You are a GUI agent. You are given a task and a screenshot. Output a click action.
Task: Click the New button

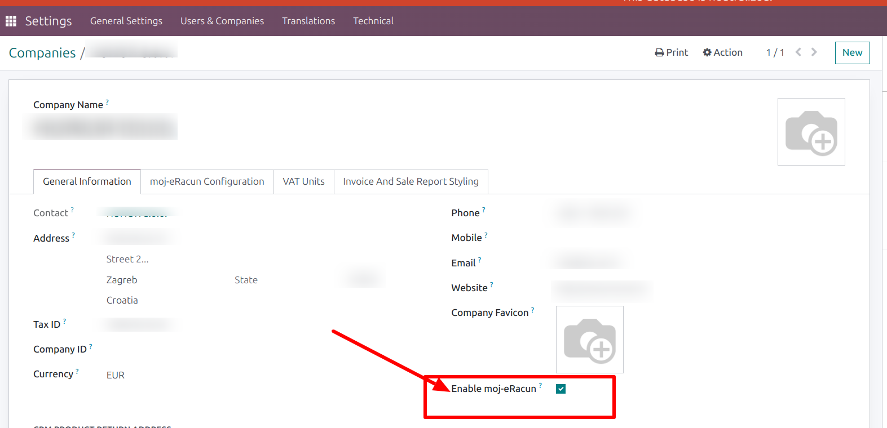click(852, 53)
